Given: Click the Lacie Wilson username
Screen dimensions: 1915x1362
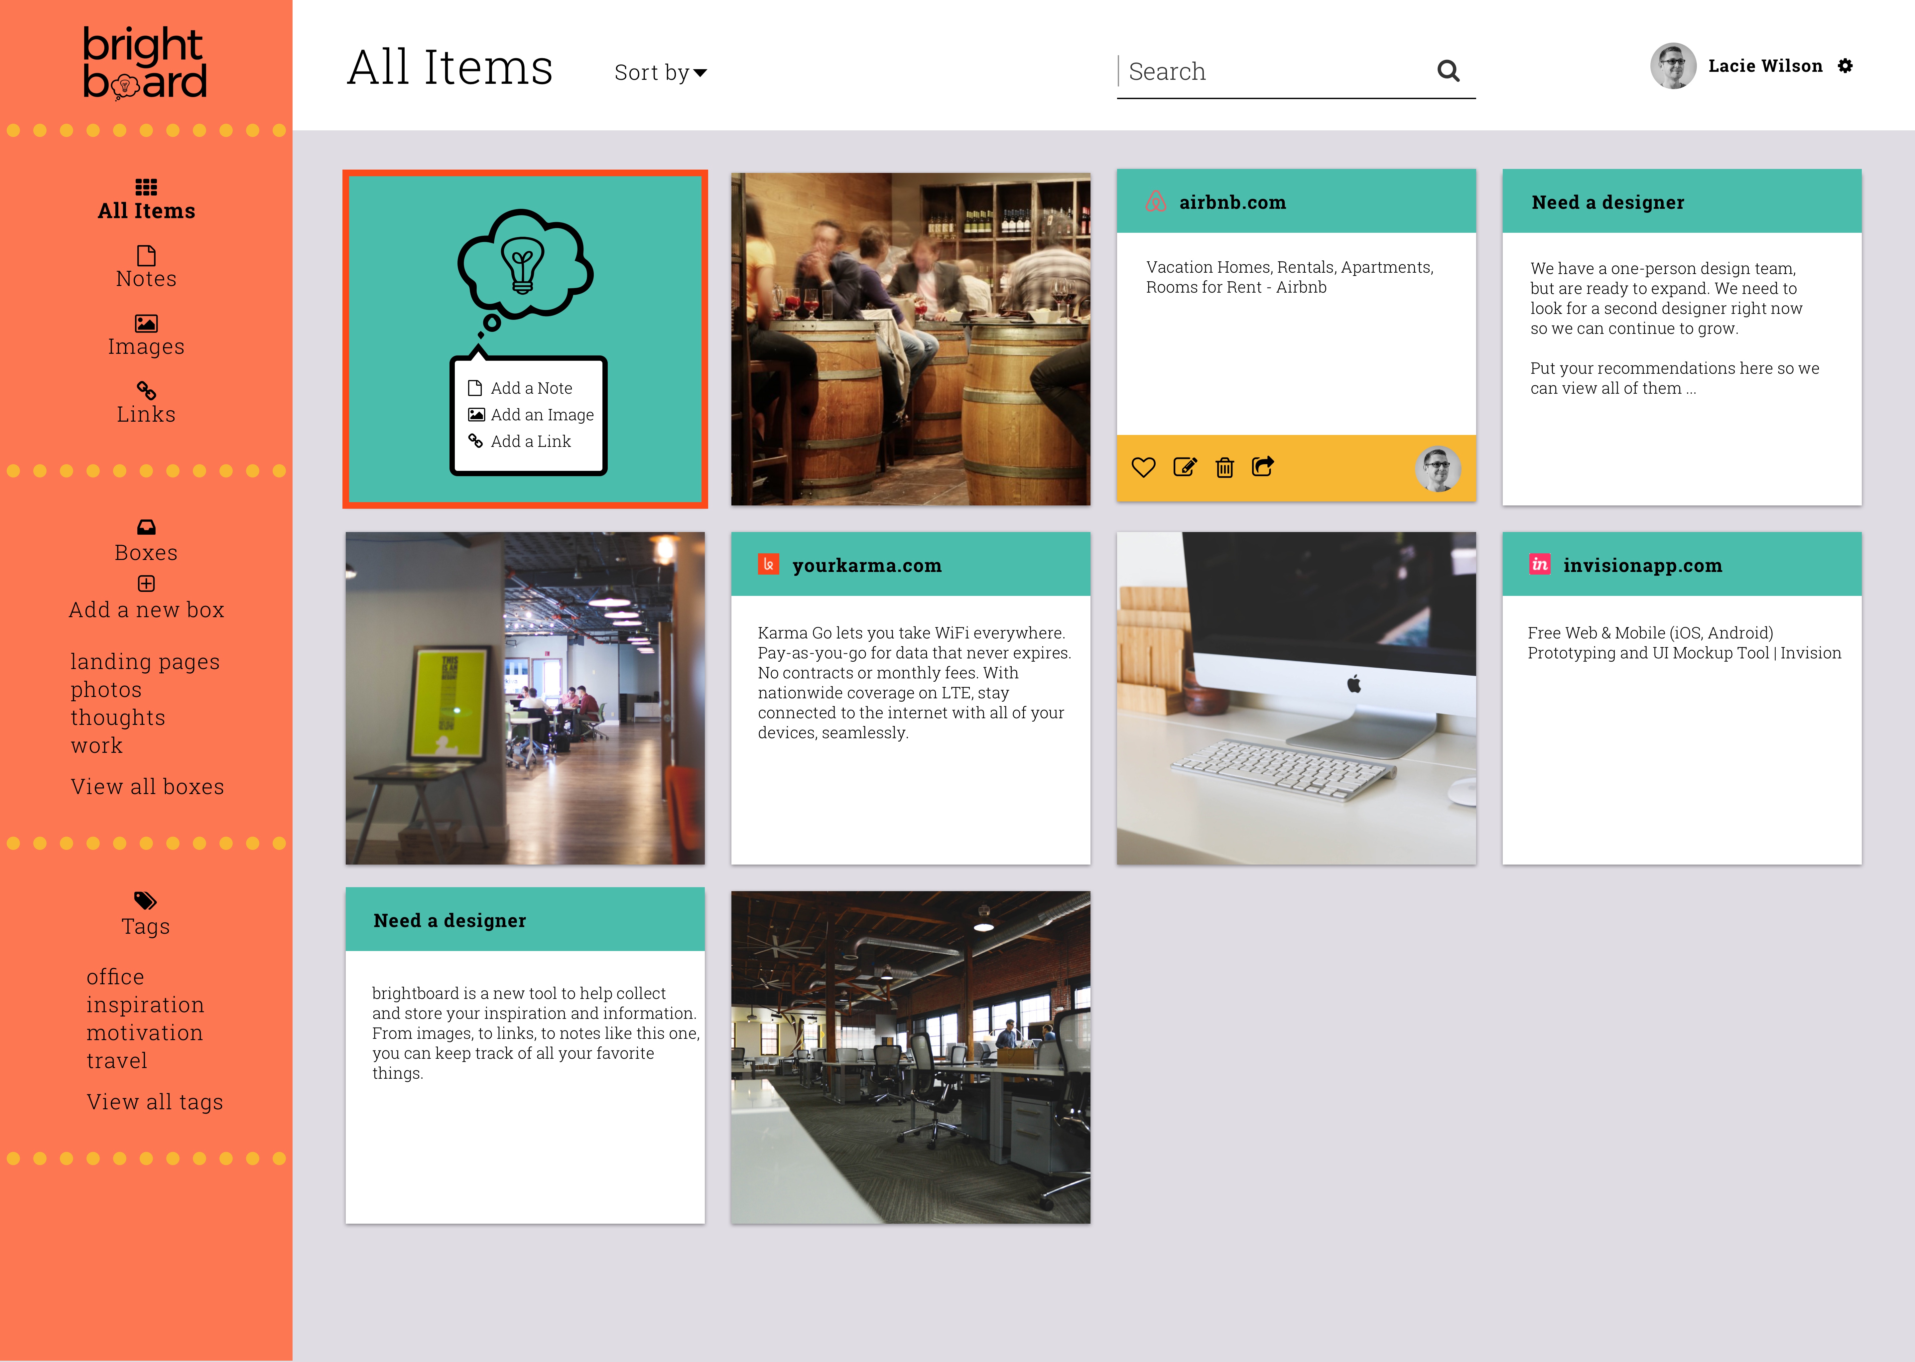Looking at the screenshot, I should pyautogui.click(x=1766, y=66).
